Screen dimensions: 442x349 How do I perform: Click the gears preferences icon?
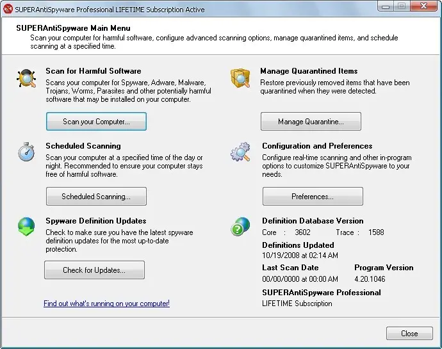(240, 152)
